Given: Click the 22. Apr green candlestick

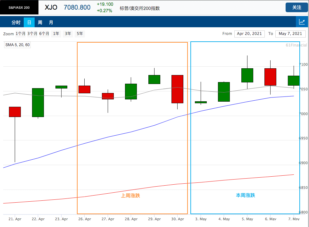Looking at the screenshot, I should (38, 103).
